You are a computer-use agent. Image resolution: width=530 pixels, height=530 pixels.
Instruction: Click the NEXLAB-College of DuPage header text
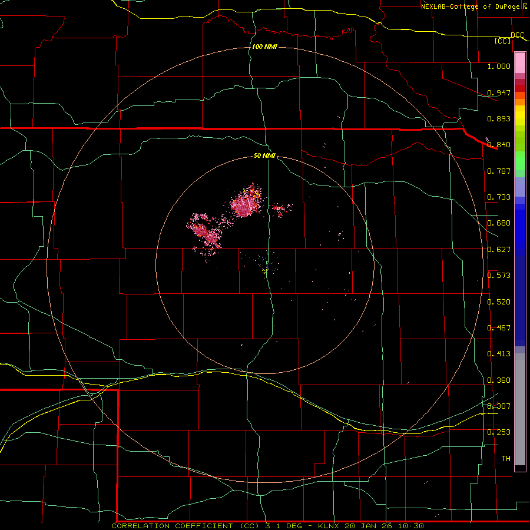471,6
